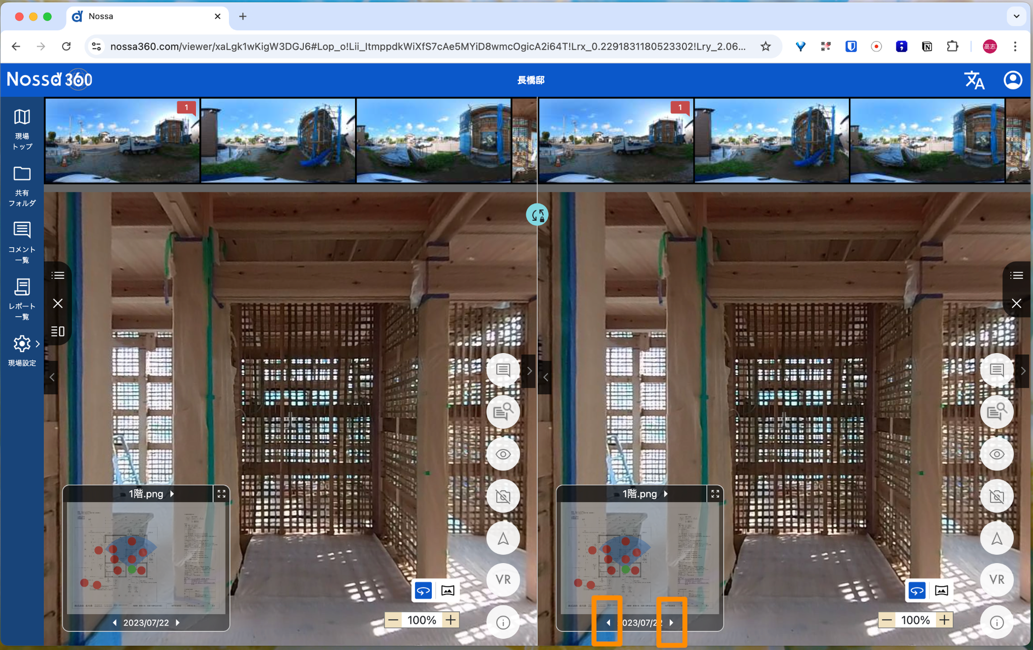The width and height of the screenshot is (1033, 650).
Task: Open comment search in left pane
Action: 503,412
